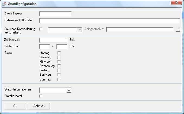Confirm with the OK button
The height and width of the screenshot is (114, 184).
click(15, 106)
